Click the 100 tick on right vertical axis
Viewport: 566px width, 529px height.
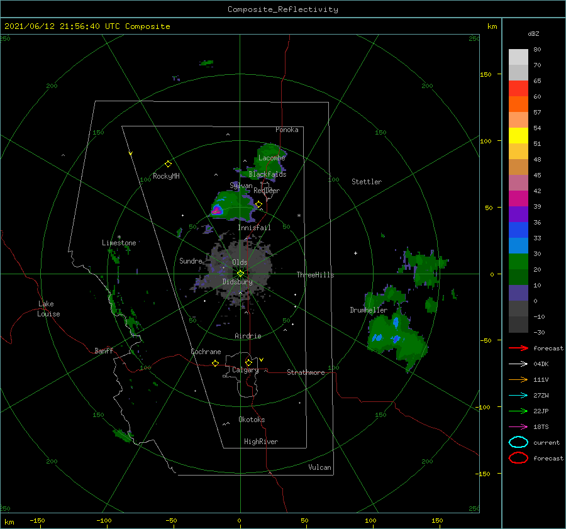click(x=486, y=141)
